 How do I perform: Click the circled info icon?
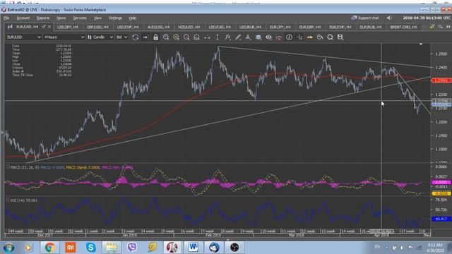(x=289, y=37)
